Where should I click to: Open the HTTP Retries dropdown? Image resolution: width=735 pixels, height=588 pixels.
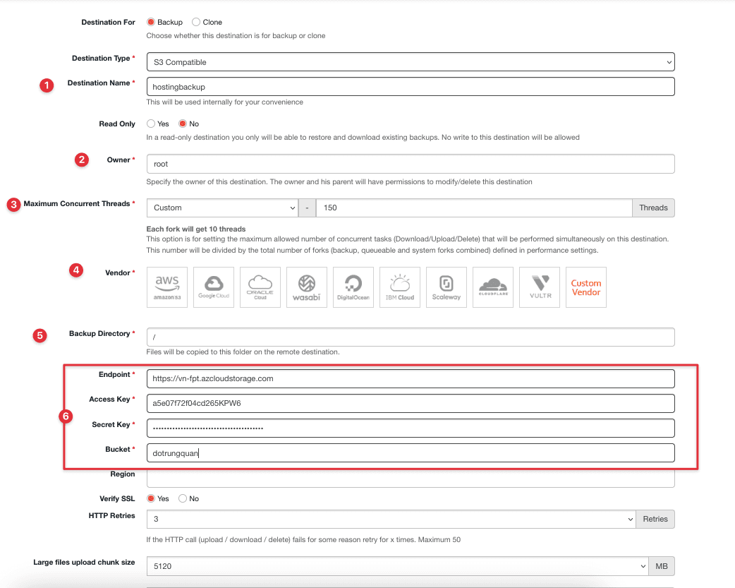pyautogui.click(x=391, y=520)
